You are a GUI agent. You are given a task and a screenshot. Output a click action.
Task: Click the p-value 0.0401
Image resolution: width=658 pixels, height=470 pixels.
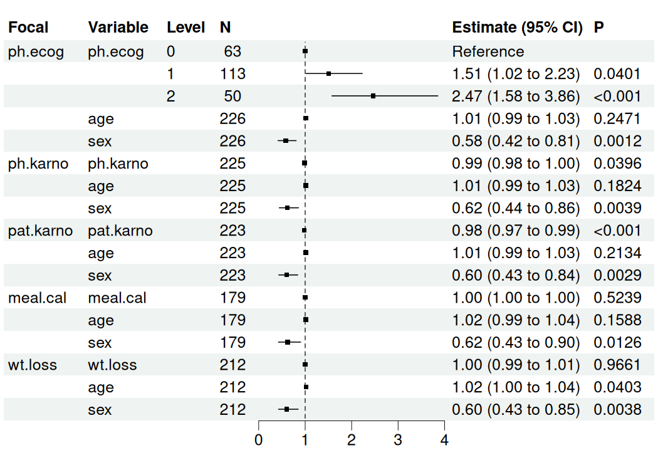point(617,74)
